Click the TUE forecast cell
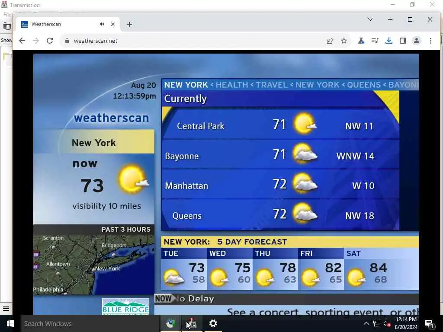 (x=184, y=269)
